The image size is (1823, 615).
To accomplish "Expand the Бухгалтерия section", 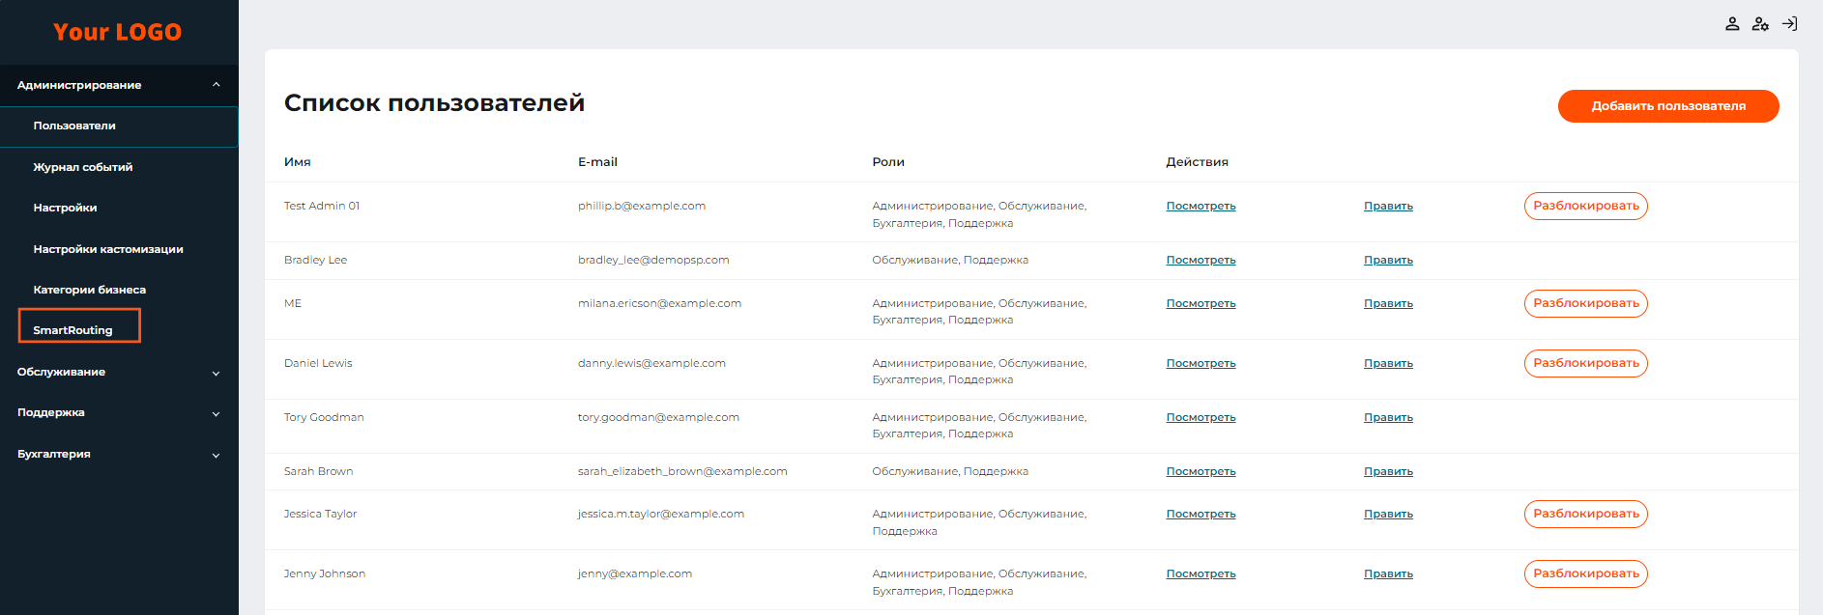I will coord(216,455).
